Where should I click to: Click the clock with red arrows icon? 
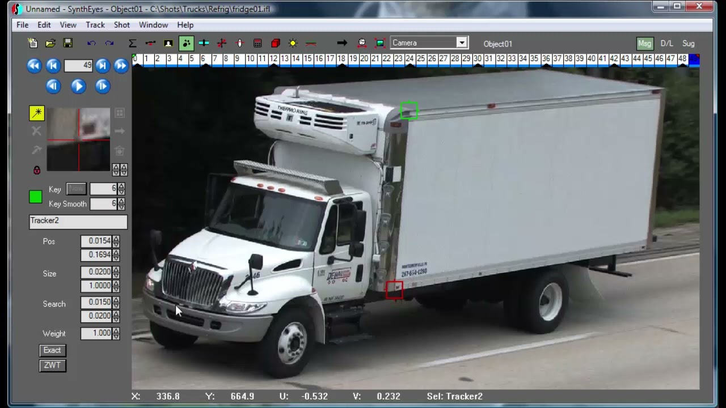click(x=362, y=43)
